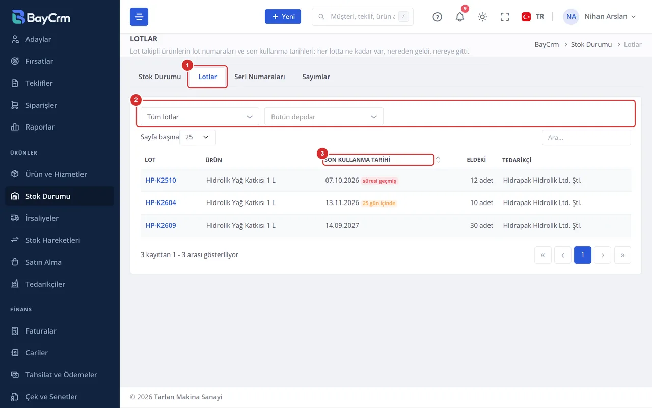Open the Bütün depolar warehouse dropdown

pyautogui.click(x=324, y=117)
